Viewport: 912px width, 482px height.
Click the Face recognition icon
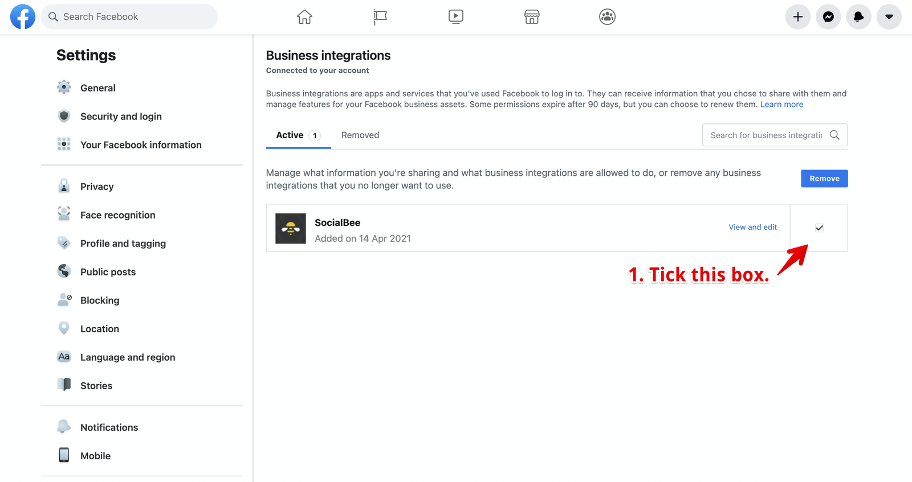[64, 214]
